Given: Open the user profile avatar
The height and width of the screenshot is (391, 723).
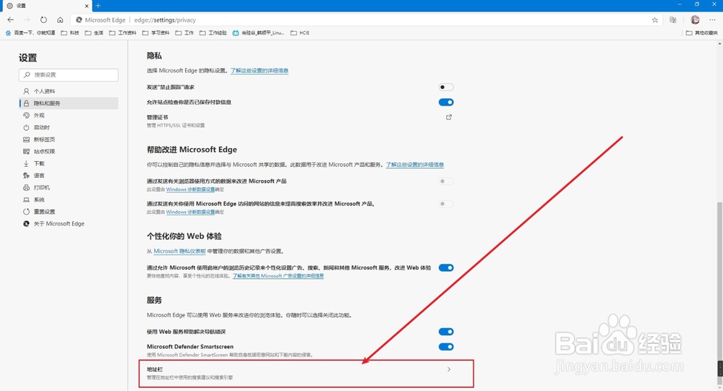Looking at the screenshot, I should tap(695, 20).
